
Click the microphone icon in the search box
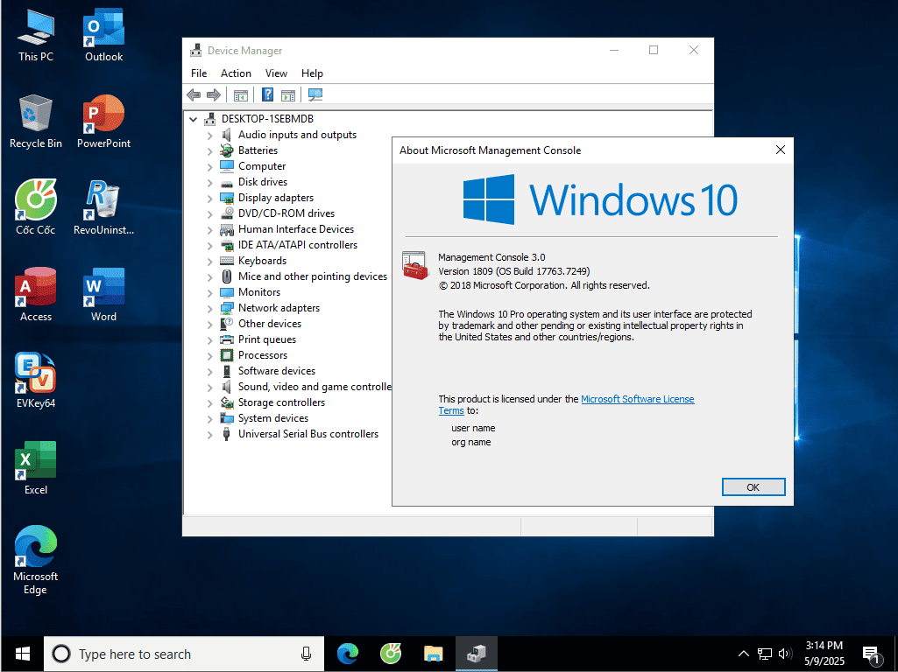[307, 654]
